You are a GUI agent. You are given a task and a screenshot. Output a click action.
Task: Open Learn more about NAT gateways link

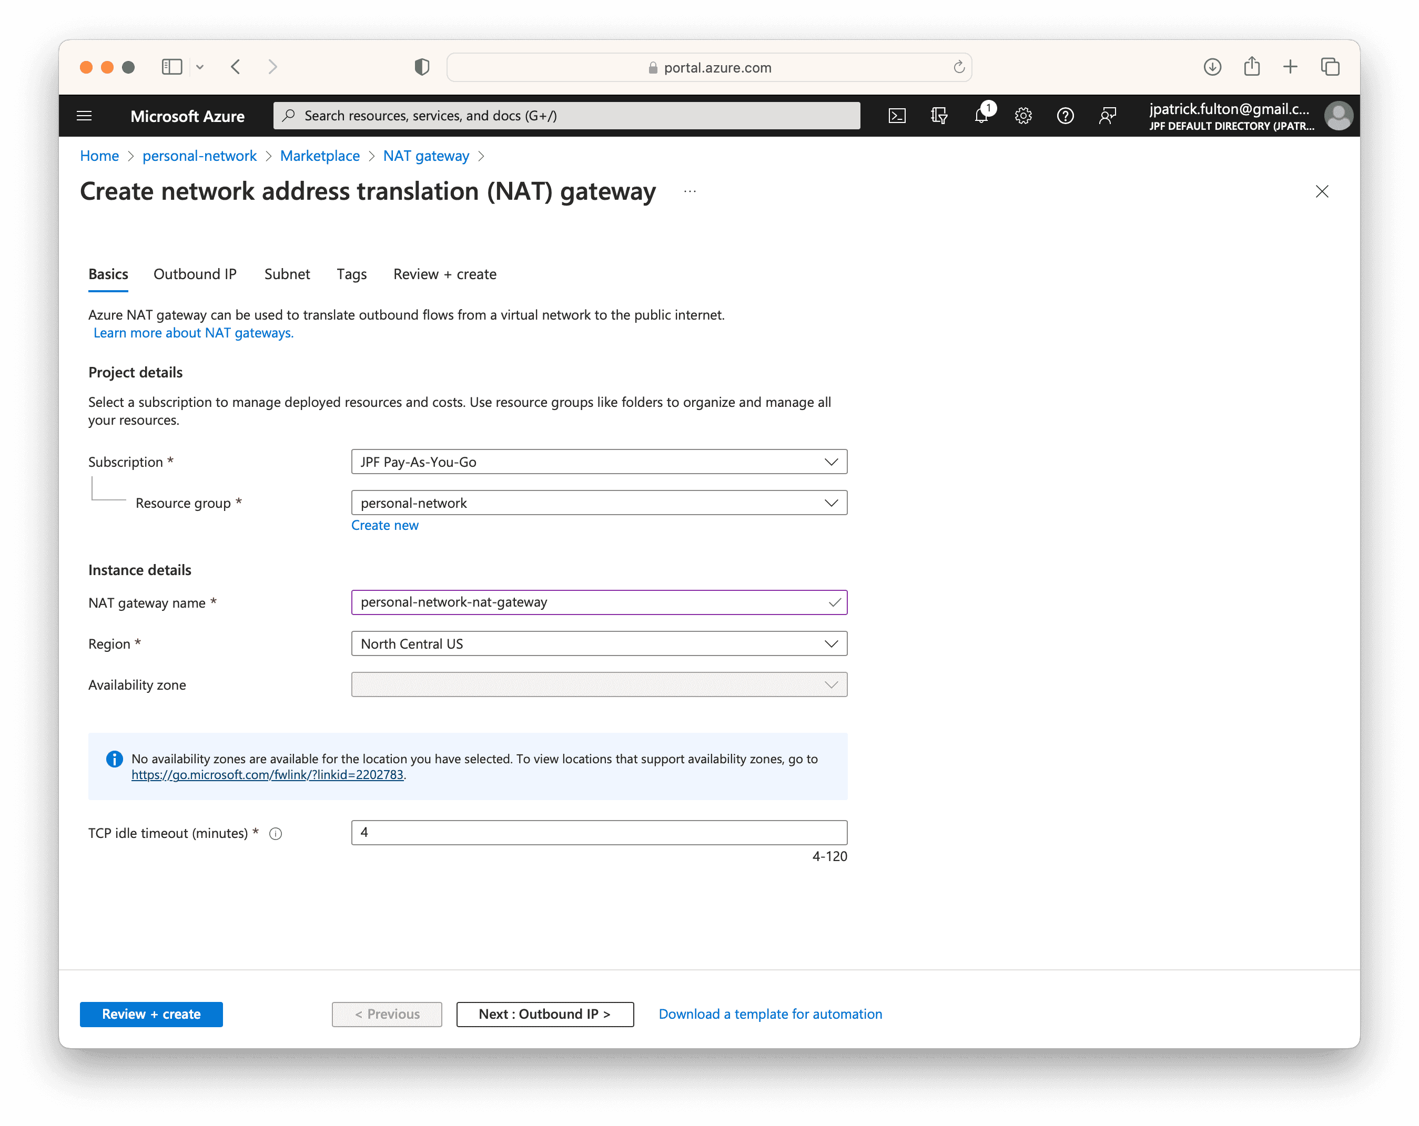(194, 333)
